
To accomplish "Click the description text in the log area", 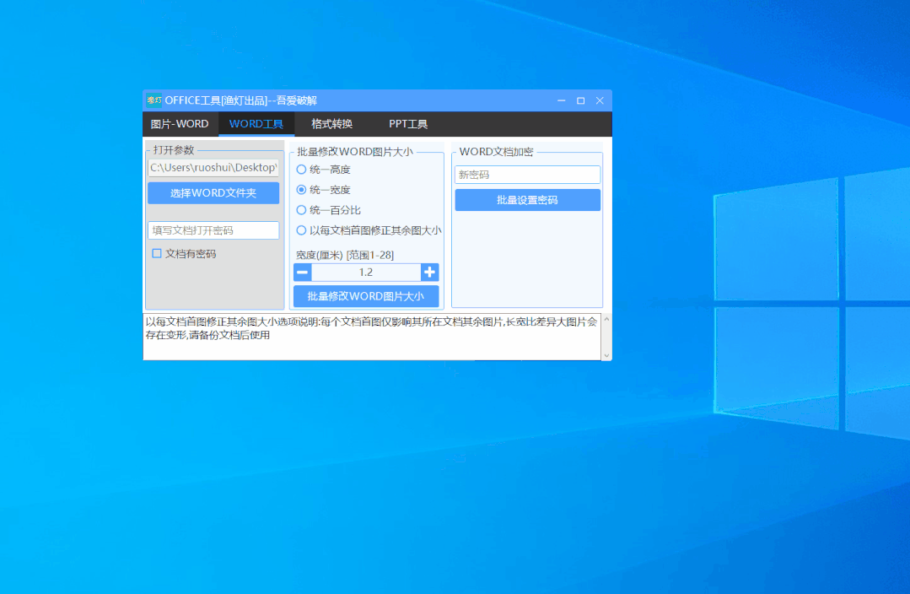I will 371,329.
